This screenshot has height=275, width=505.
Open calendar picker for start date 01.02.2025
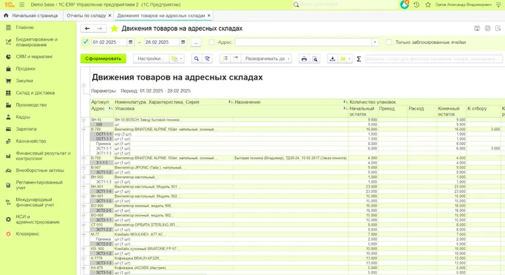pos(133,43)
